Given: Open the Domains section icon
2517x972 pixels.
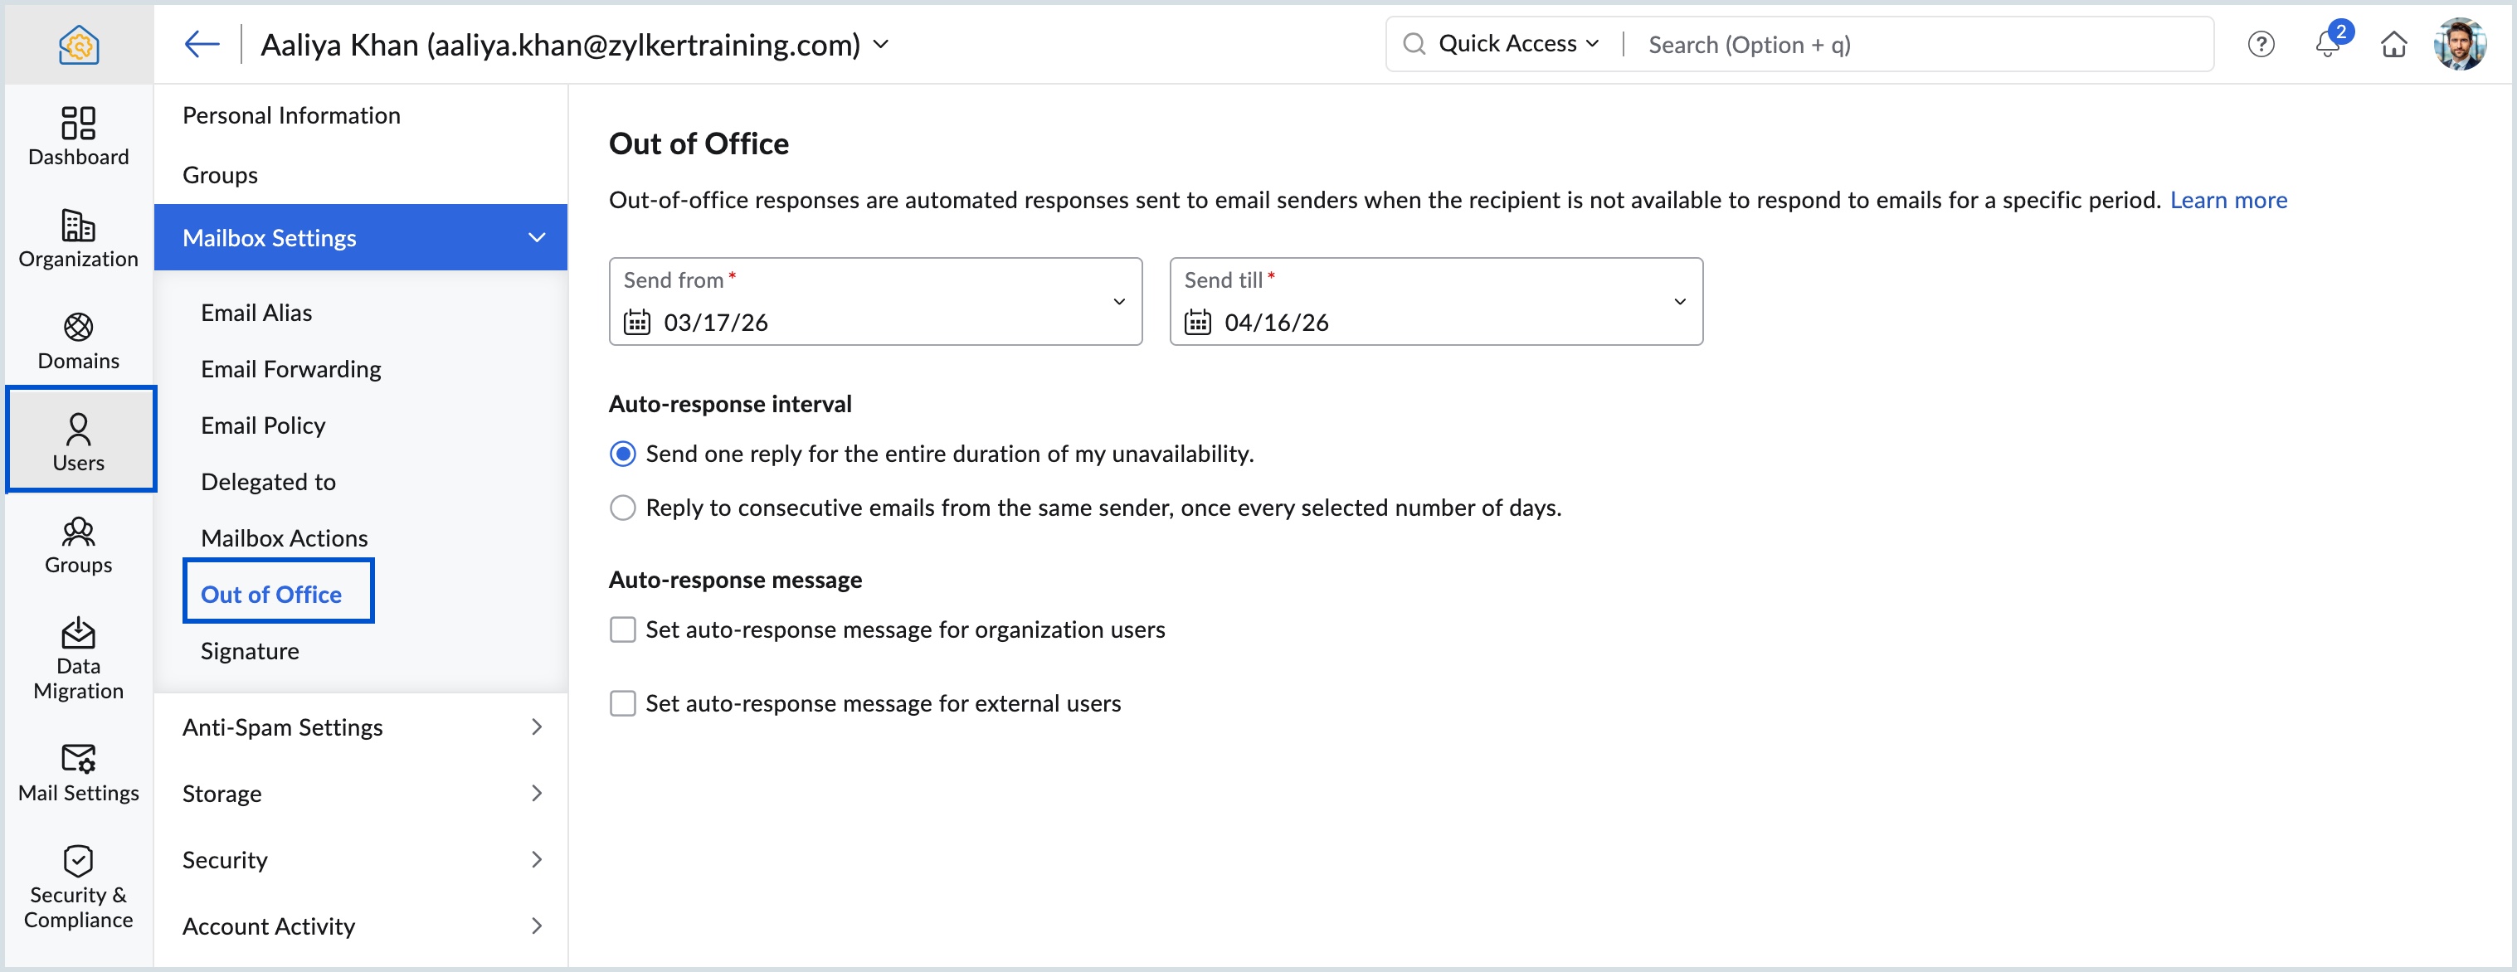Looking at the screenshot, I should click(x=78, y=341).
